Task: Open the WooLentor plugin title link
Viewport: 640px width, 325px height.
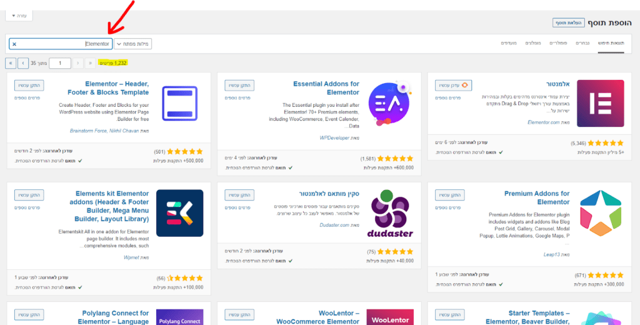Action: [318, 317]
